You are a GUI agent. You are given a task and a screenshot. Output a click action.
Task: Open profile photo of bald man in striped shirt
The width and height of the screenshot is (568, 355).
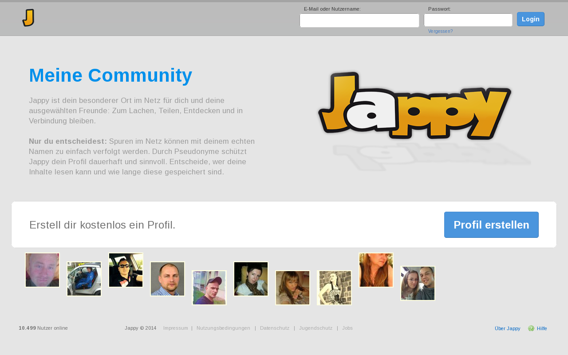[x=167, y=279]
